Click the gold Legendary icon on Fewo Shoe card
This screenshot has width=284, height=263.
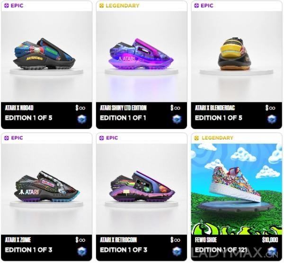[x=196, y=138]
